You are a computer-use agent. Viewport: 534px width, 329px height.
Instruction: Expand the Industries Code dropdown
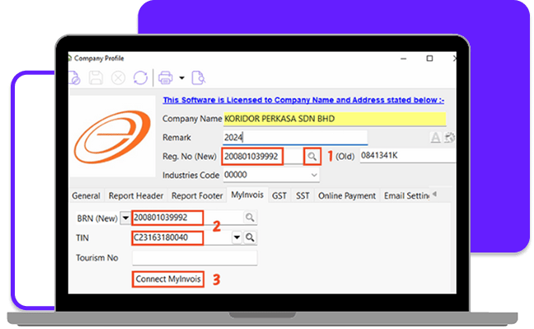click(x=314, y=175)
